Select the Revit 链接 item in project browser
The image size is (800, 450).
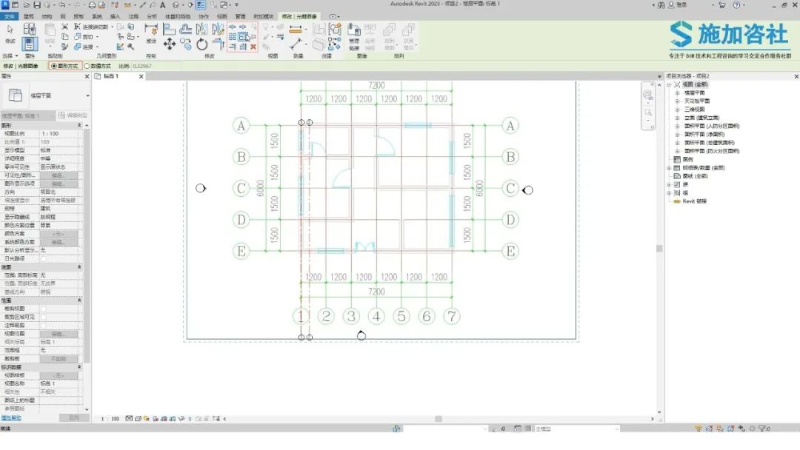[694, 201]
